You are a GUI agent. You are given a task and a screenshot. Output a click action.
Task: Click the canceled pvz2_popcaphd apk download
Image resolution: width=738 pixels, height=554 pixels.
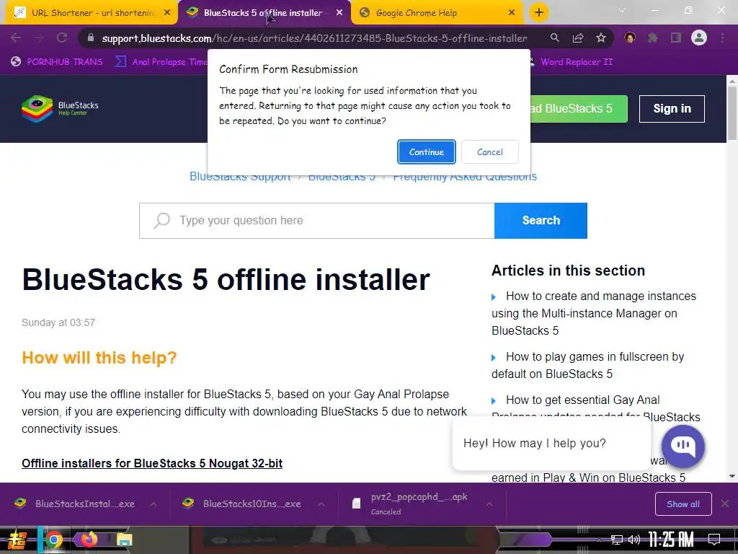(x=409, y=504)
